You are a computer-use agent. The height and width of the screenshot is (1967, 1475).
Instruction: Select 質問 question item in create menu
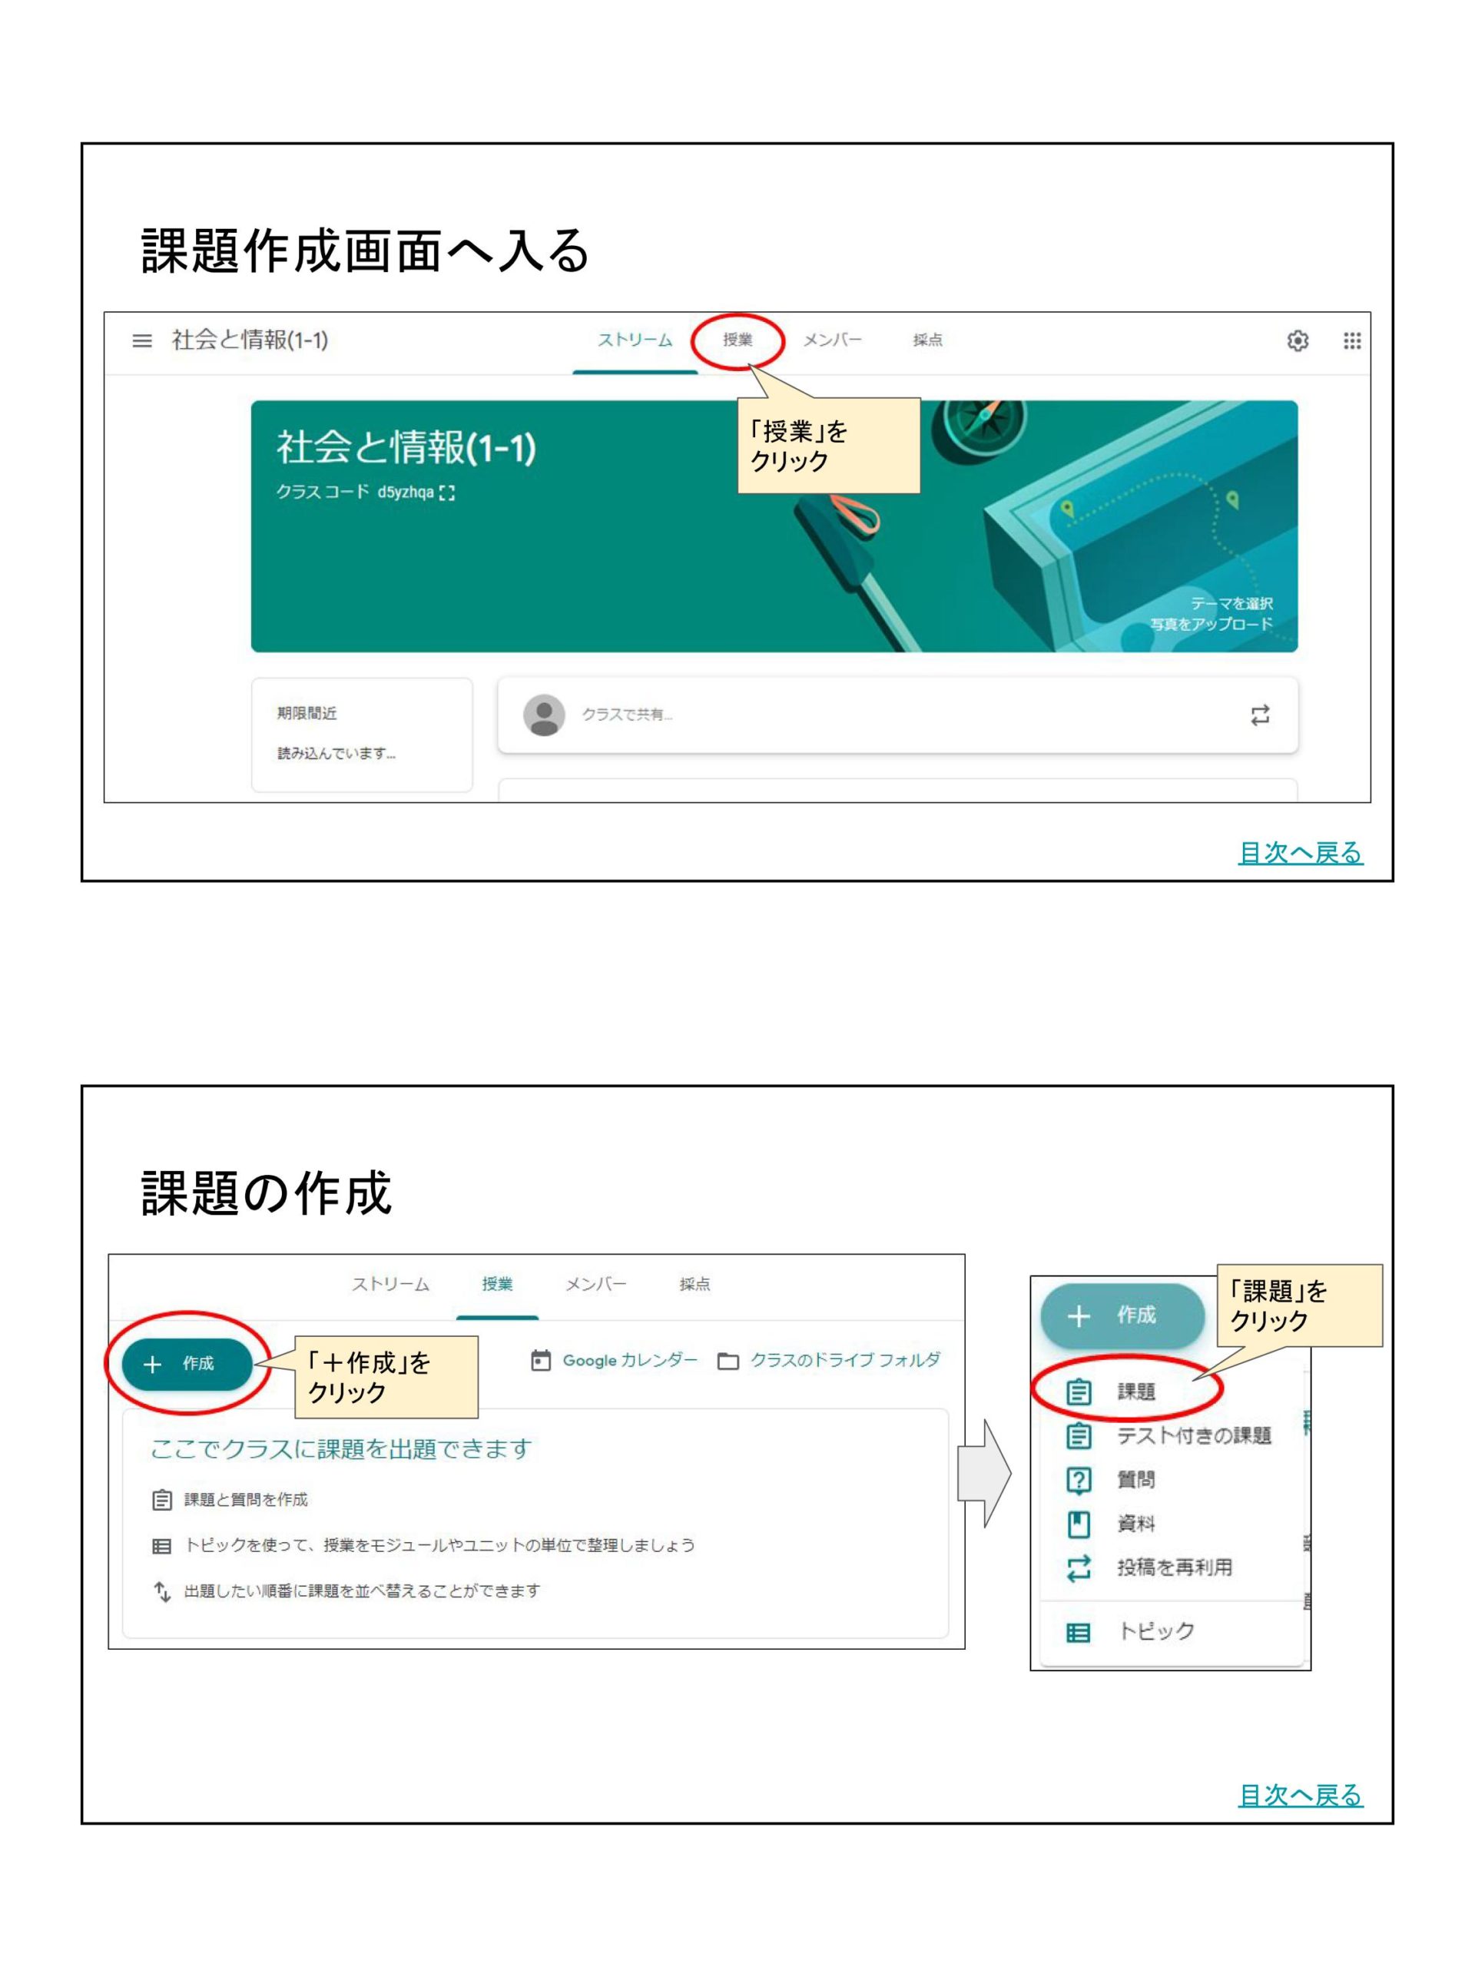tap(1135, 1480)
